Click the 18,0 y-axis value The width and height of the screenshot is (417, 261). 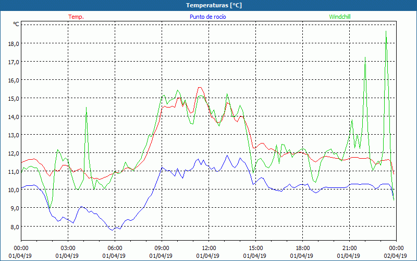(x=14, y=44)
